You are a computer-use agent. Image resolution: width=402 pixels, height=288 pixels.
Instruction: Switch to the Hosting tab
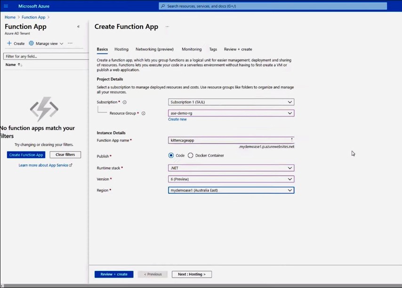tap(121, 49)
